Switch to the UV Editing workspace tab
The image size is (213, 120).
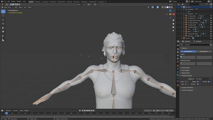53,2
